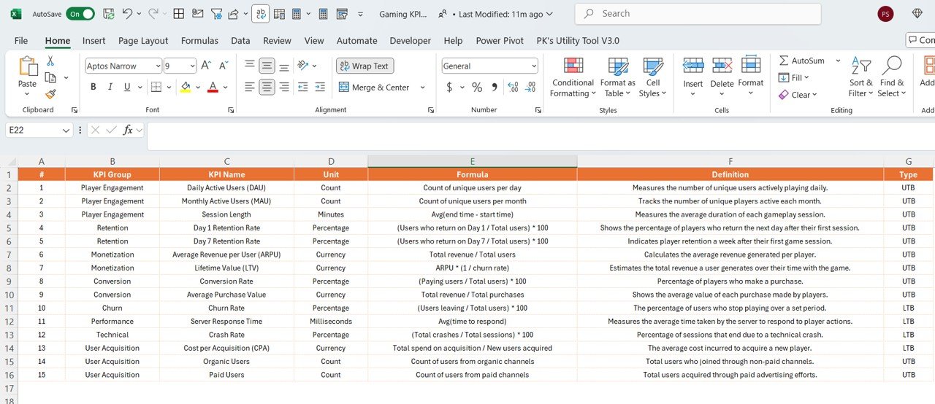Open Conditional Formatting menu
Screen dimensions: 935x404
point(573,77)
